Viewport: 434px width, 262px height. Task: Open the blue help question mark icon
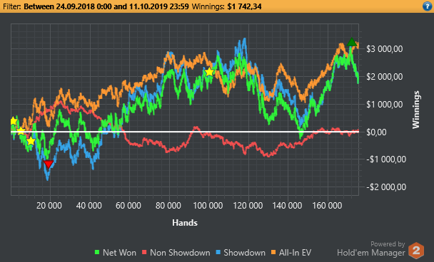coord(428,6)
